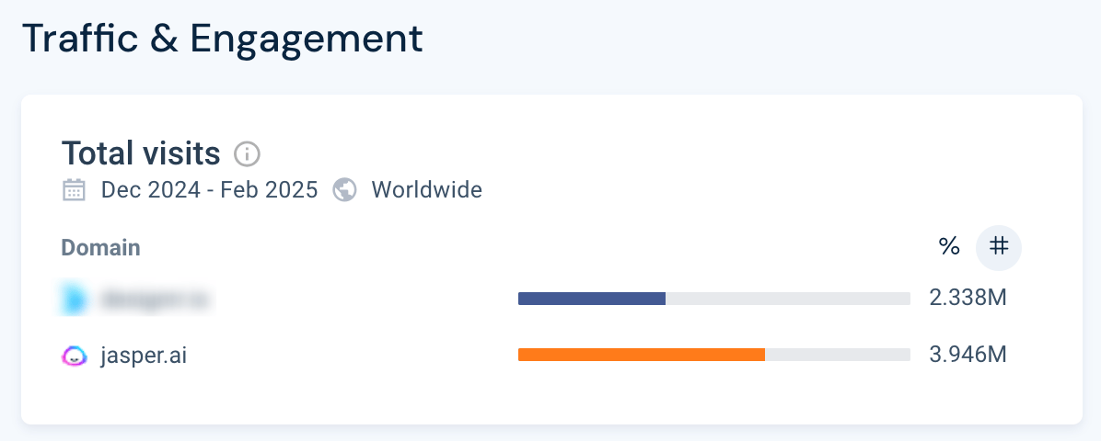1101x441 pixels.
Task: Click the globe icon beside Worldwide
Action: coord(344,190)
